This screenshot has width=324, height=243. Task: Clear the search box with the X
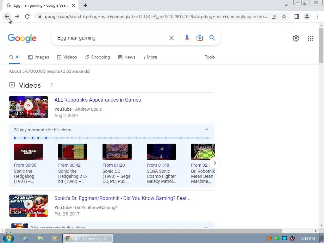point(171,38)
